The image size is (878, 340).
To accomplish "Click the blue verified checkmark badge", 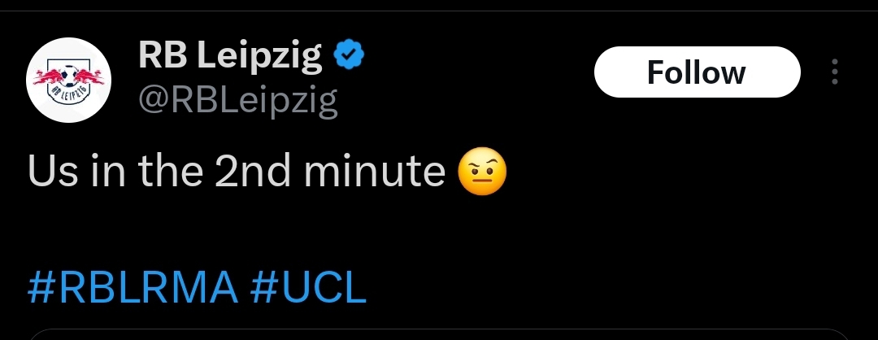I will click(x=350, y=54).
